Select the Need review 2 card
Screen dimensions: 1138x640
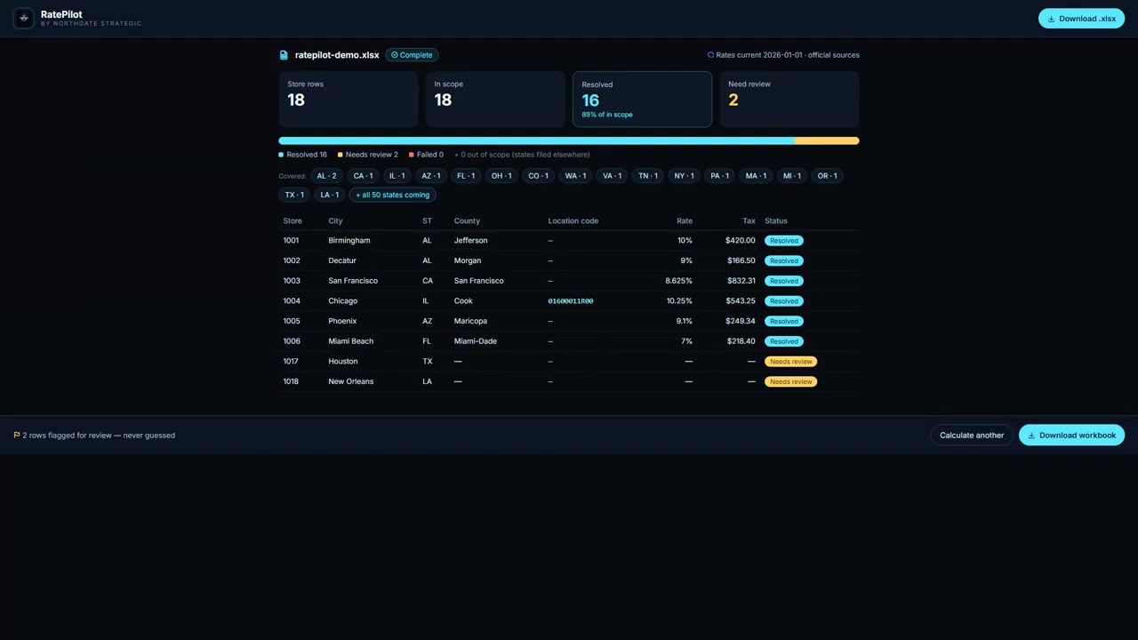tap(789, 100)
